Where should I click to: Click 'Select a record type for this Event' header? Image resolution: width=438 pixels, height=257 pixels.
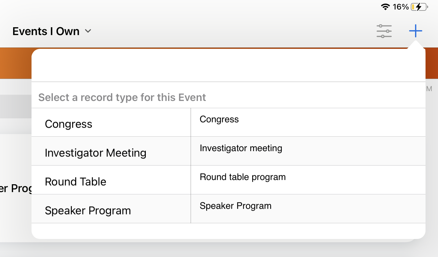(122, 97)
